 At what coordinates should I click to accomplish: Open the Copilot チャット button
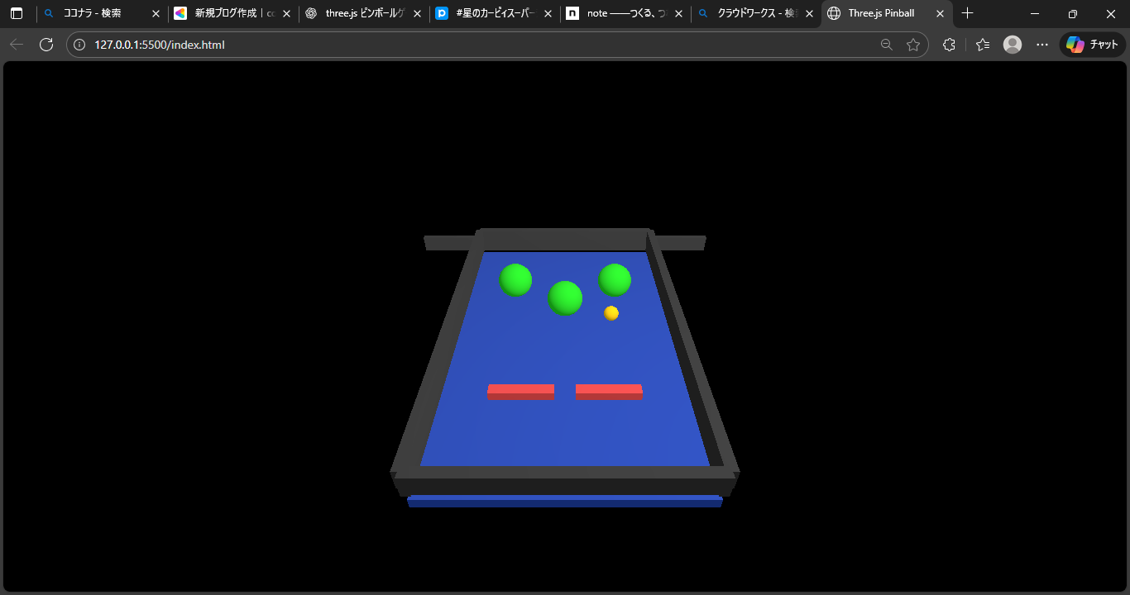tap(1092, 45)
